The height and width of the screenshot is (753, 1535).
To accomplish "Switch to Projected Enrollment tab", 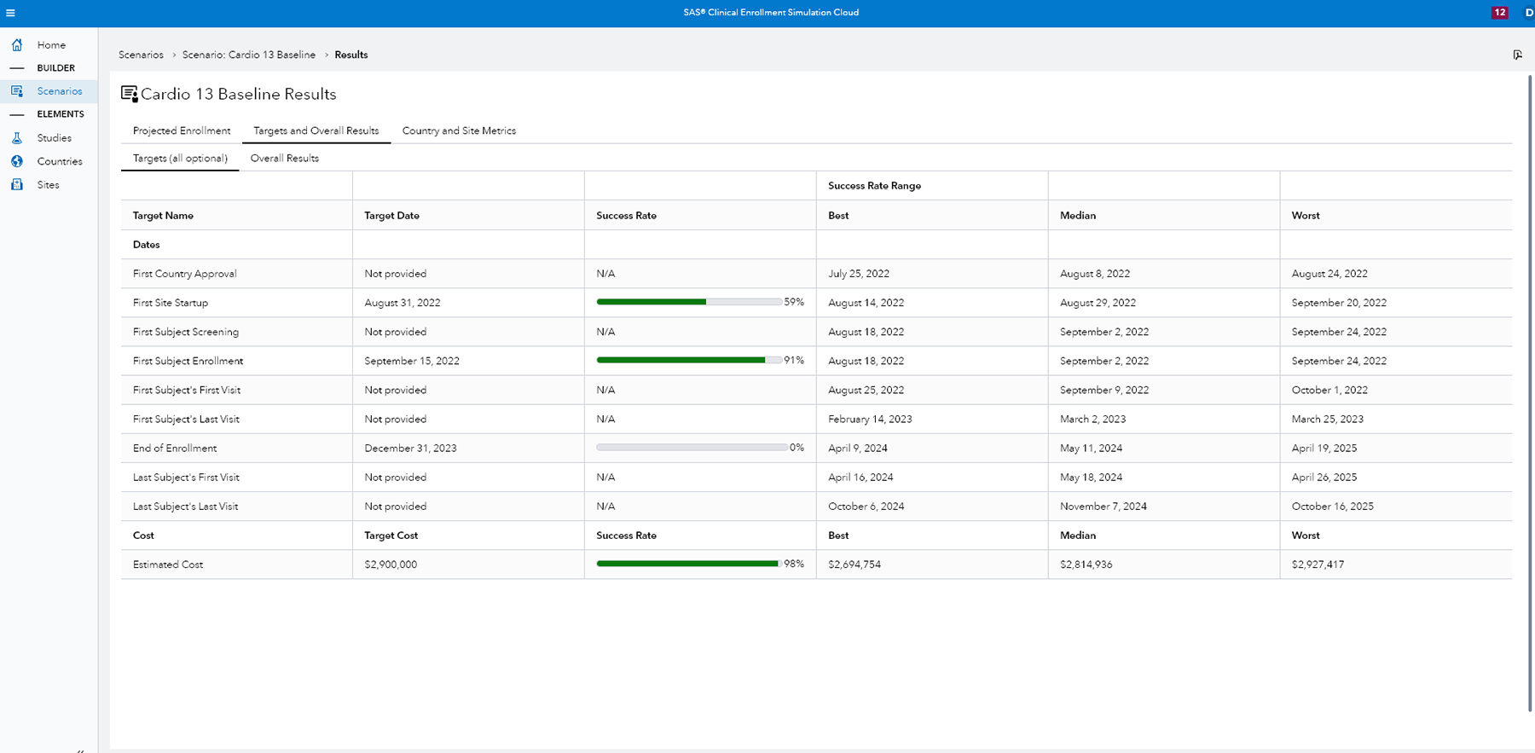I will coord(182,130).
